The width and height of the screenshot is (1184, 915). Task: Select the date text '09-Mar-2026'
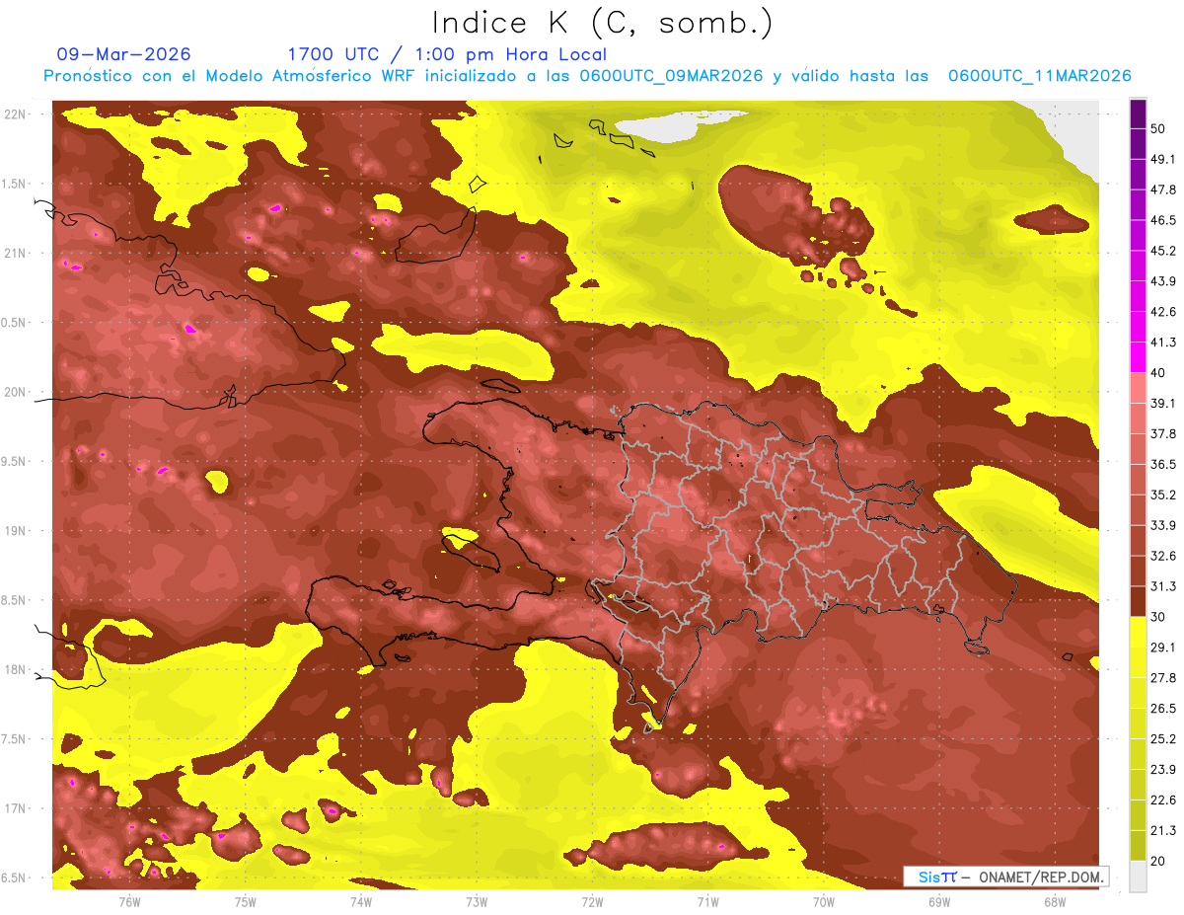click(124, 54)
